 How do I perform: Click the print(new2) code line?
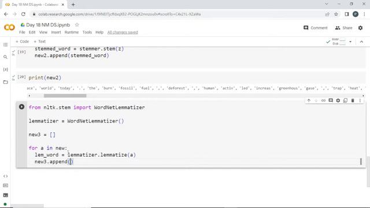tap(45, 77)
